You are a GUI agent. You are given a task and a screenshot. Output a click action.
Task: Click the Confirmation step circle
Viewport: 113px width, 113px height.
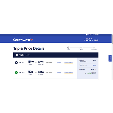coord(94,47)
